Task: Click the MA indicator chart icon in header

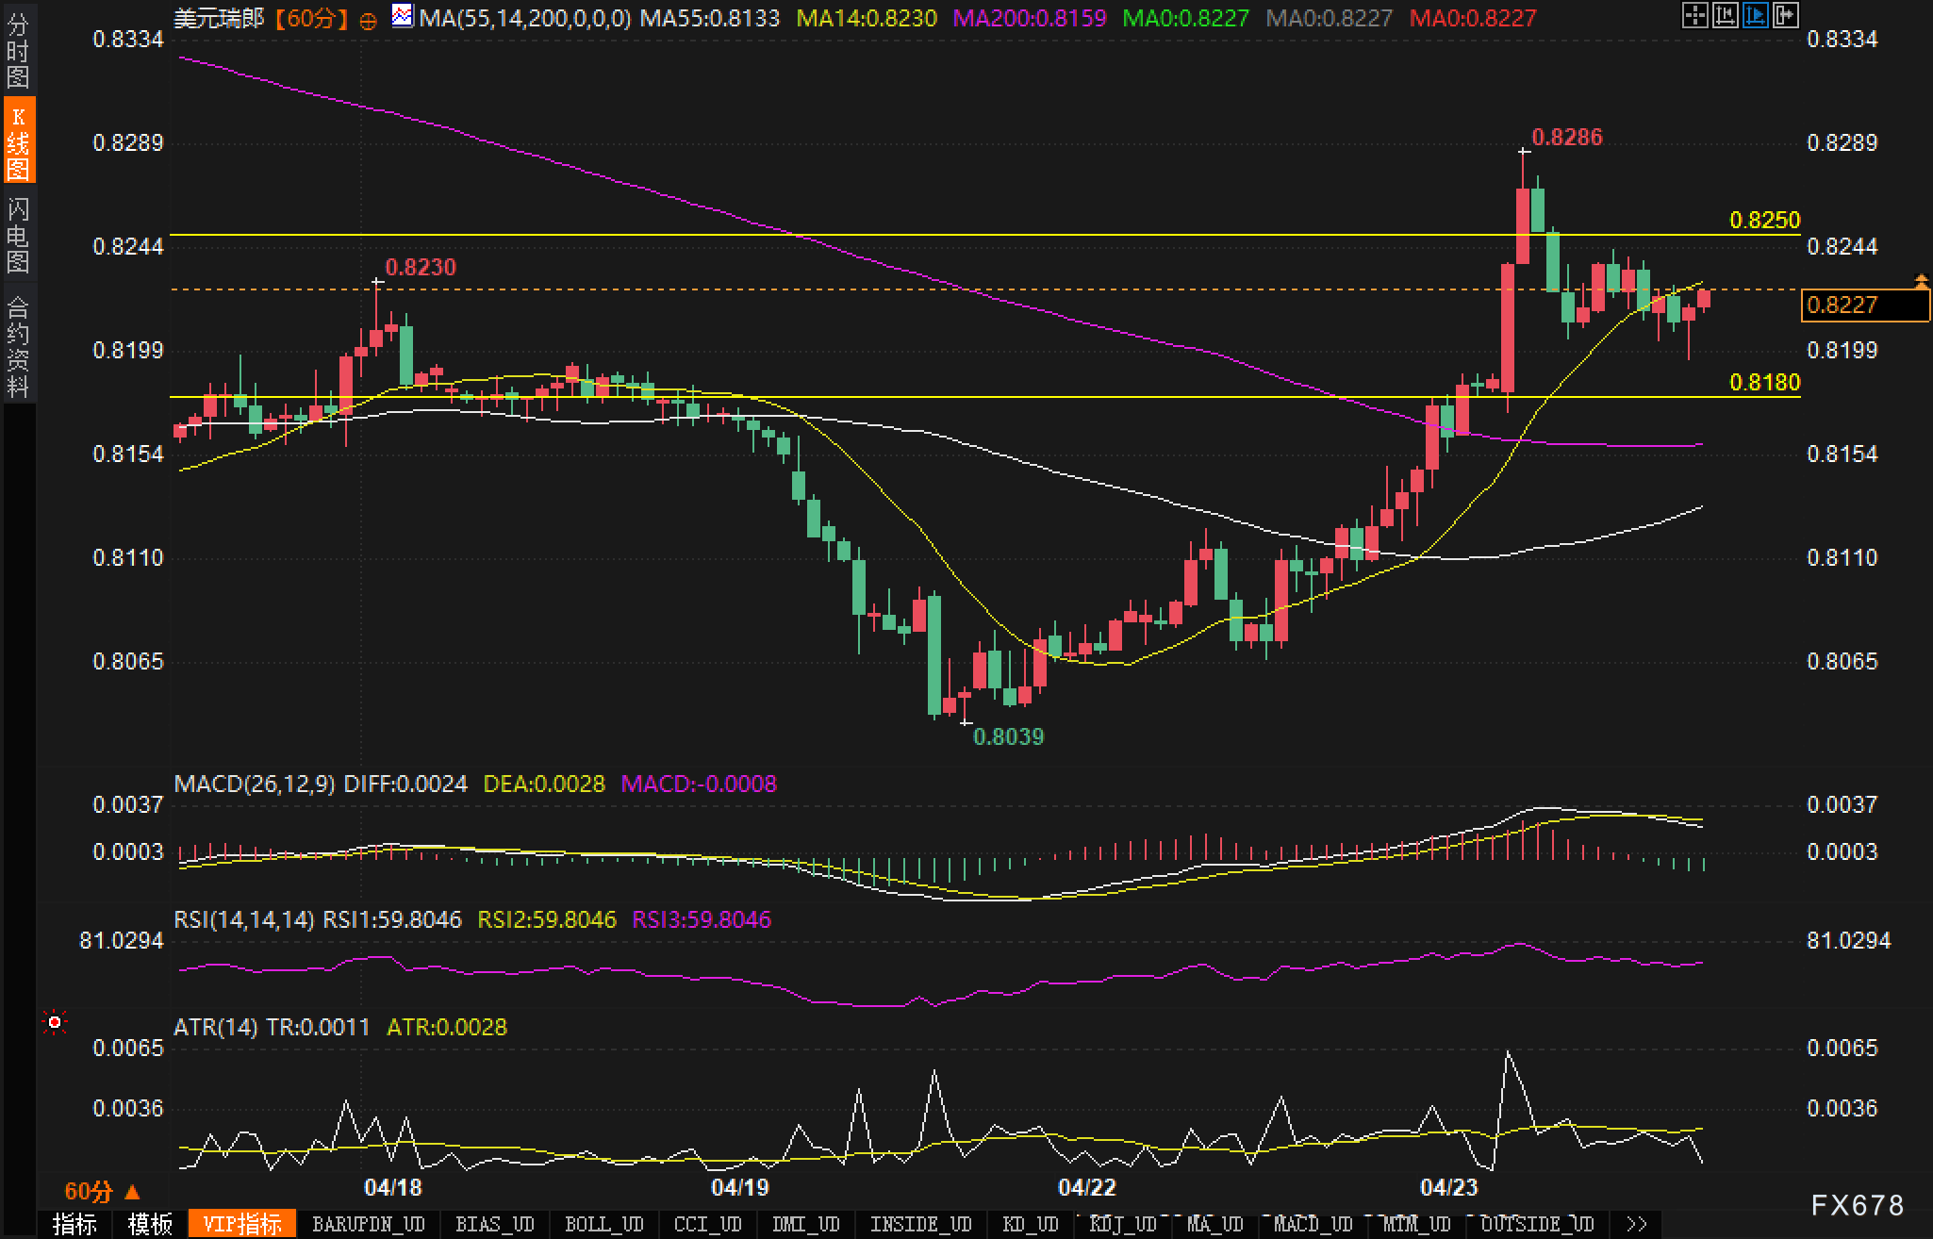Action: 403,16
